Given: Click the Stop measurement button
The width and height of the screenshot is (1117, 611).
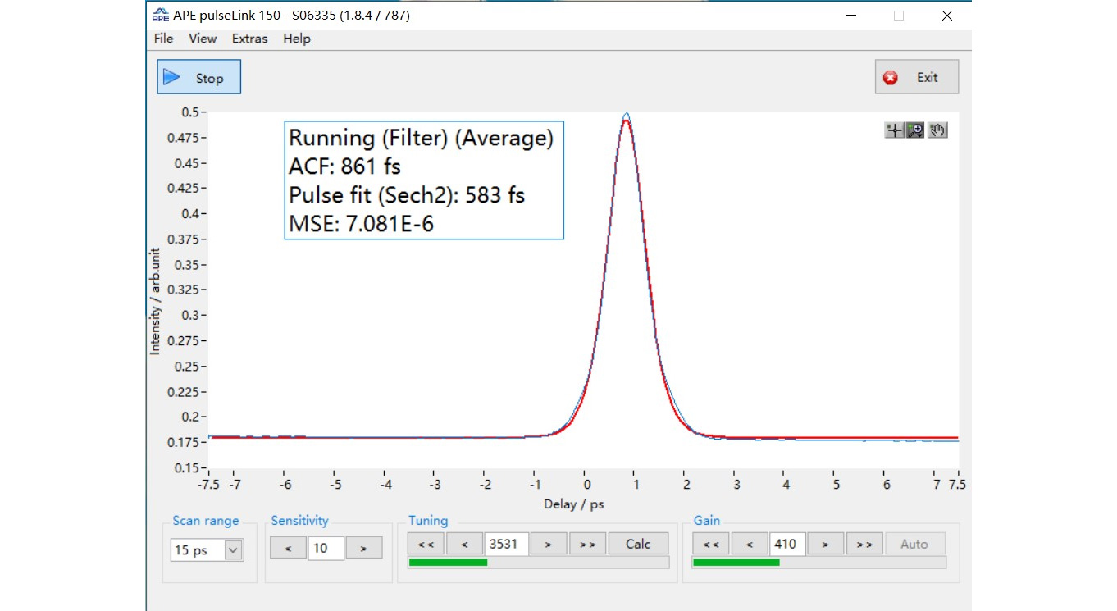Looking at the screenshot, I should [199, 78].
